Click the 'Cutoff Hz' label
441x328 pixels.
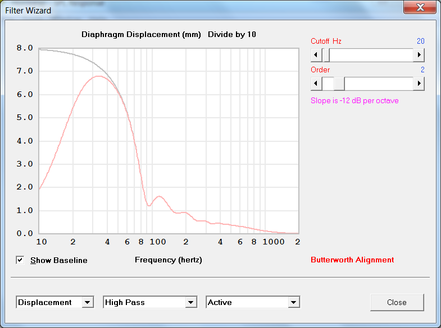pos(326,41)
